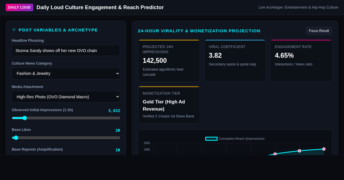
Task: Adjust the Observed Initial Impressions slider
Action: click(66, 118)
